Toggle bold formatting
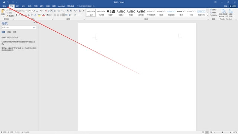 (x=16, y=15)
